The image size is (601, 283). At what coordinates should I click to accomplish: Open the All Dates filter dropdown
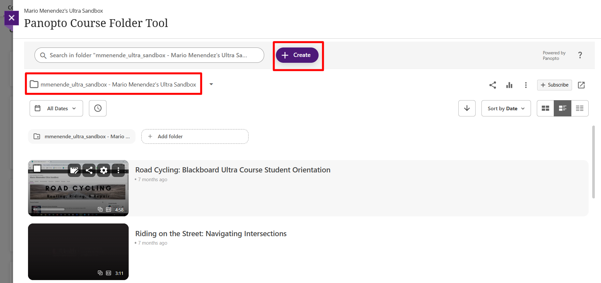pos(56,108)
